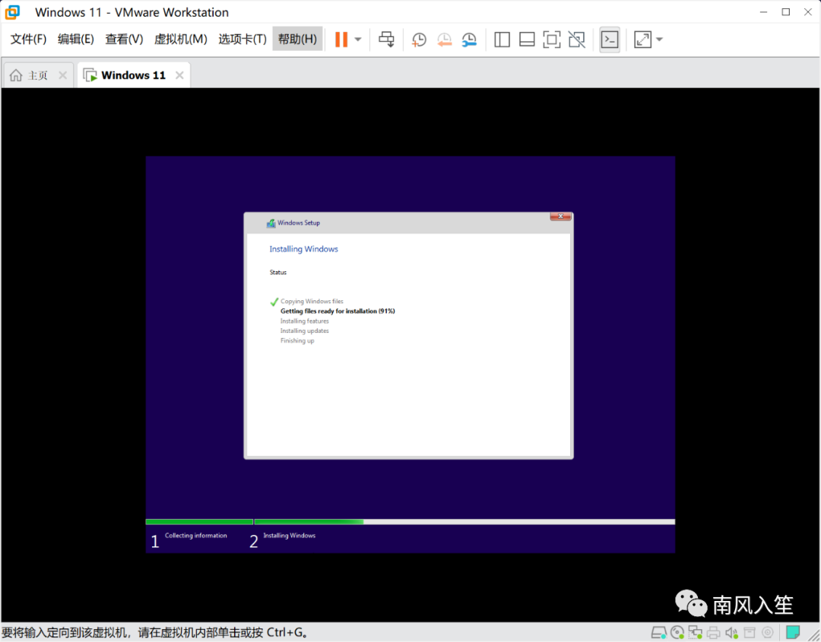This screenshot has width=821, height=642.
Task: Click the stretch guest display icon
Action: 642,40
